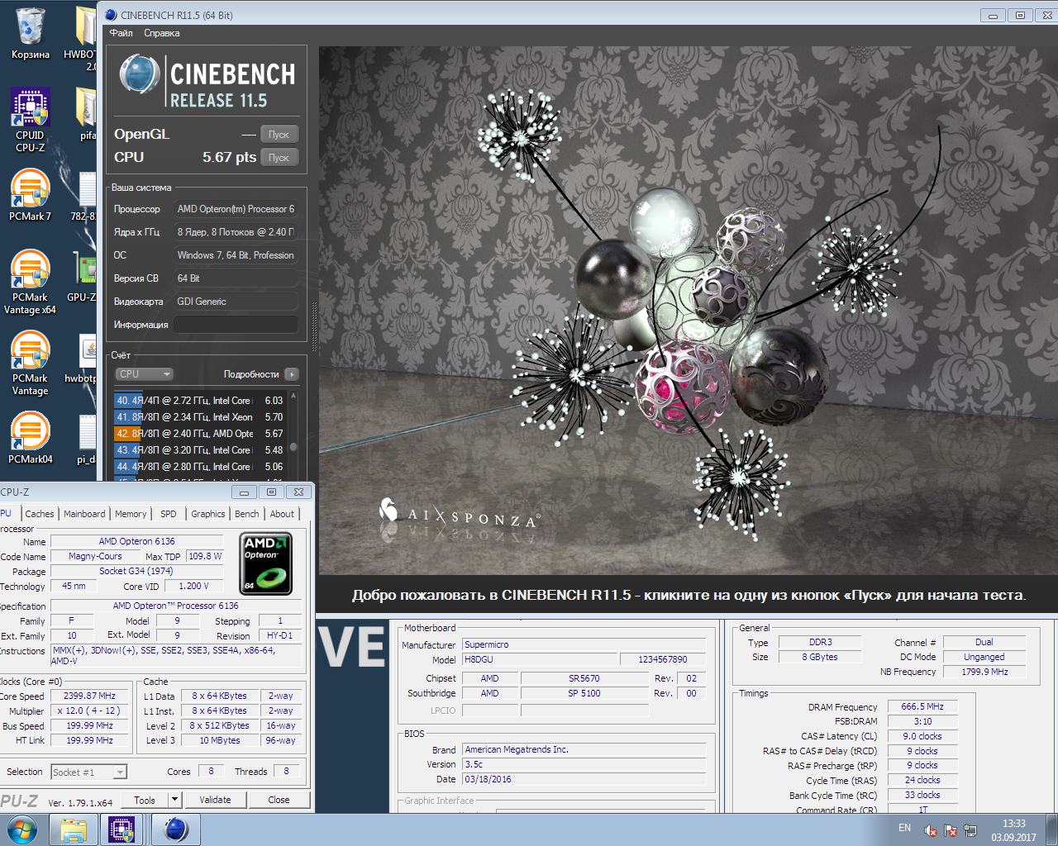Click the Tools button in CPU-Z
Screen dimensions: 1058x846
(145, 800)
